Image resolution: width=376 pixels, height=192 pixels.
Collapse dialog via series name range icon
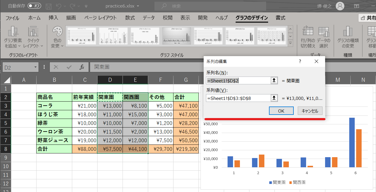point(274,81)
